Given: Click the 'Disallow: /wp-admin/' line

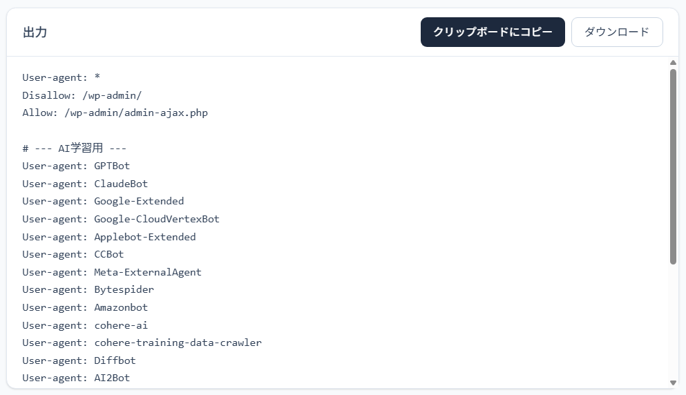Looking at the screenshot, I should pyautogui.click(x=82, y=95).
